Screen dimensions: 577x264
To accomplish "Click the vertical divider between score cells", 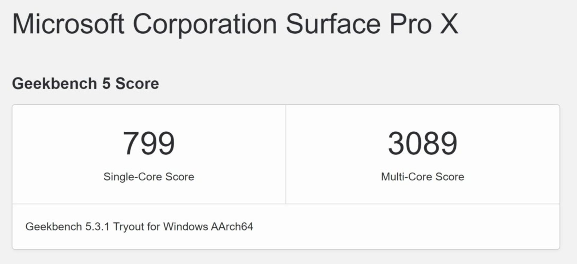I will tap(286, 154).
